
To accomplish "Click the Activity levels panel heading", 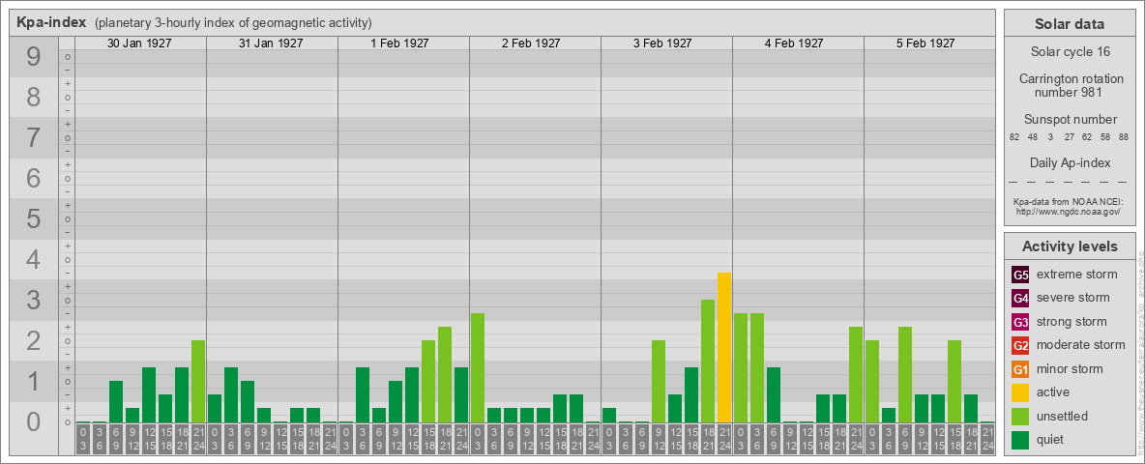I will click(x=1070, y=246).
